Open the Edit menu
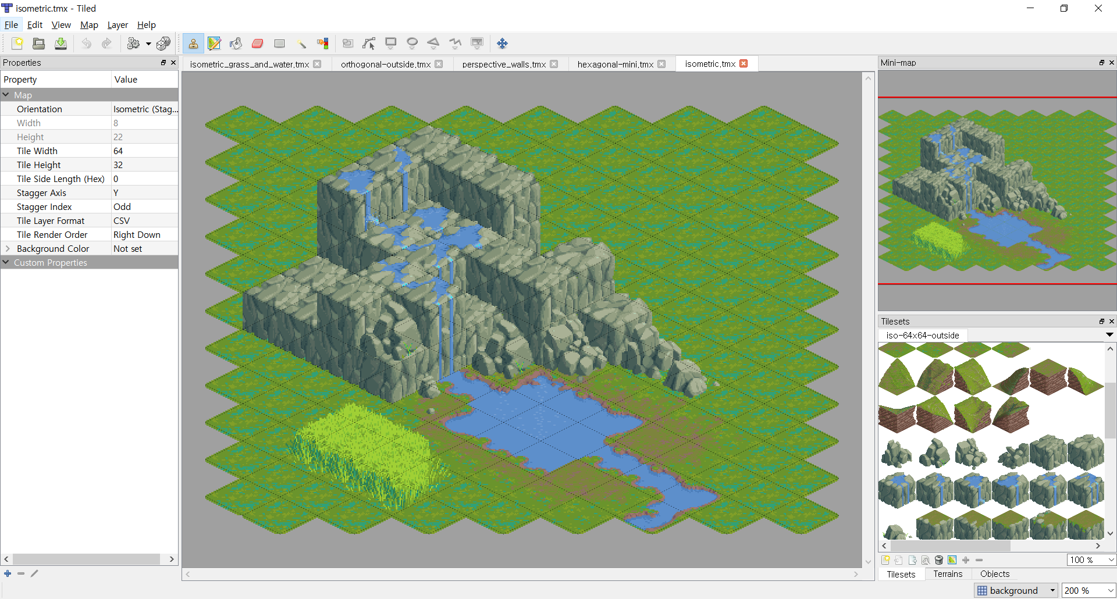Image resolution: width=1117 pixels, height=599 pixels. coord(35,25)
